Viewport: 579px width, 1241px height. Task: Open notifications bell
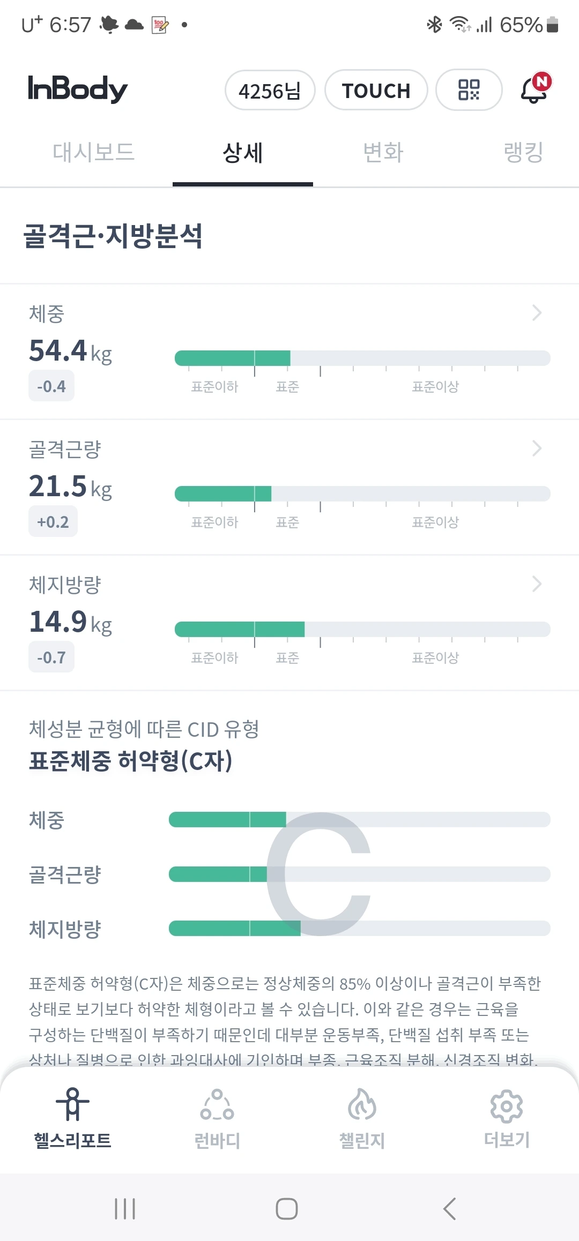pos(535,89)
